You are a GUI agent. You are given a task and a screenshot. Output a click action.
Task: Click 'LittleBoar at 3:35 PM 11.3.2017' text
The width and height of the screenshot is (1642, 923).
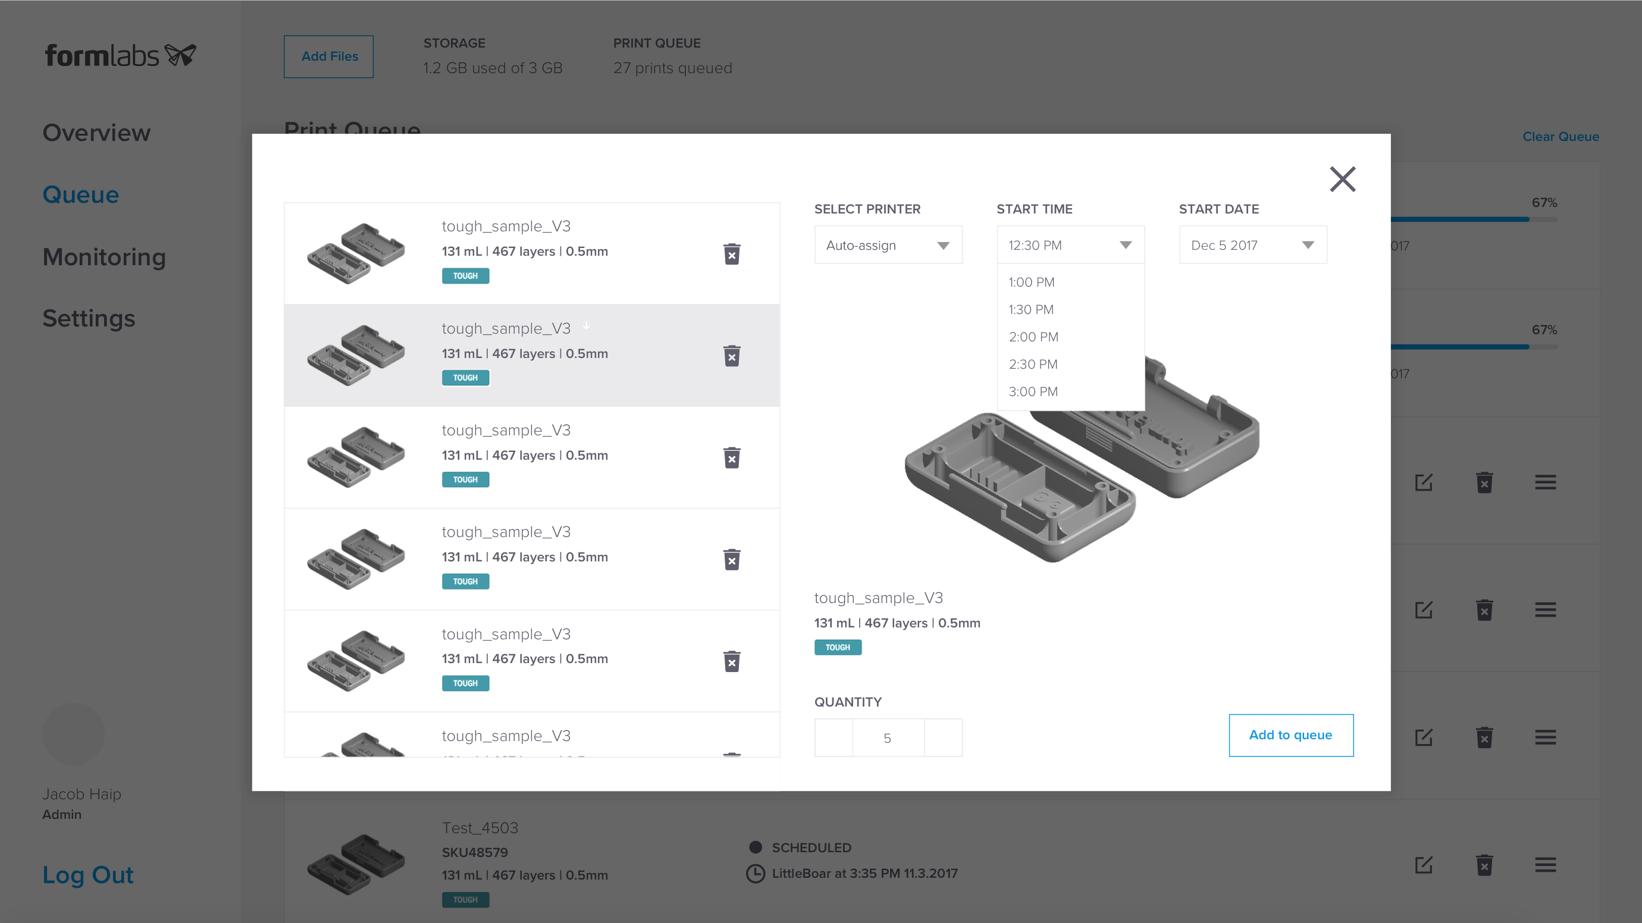click(864, 873)
